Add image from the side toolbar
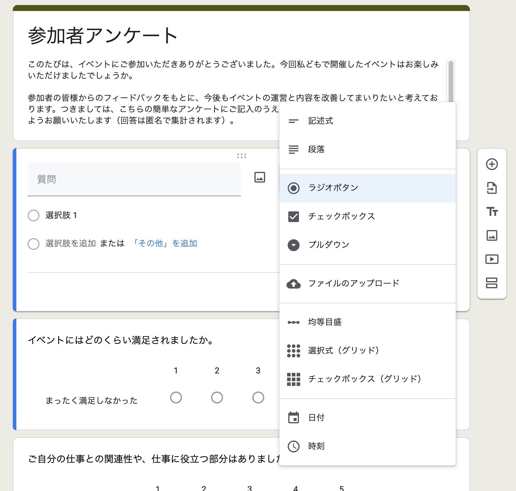516x491 pixels. point(492,235)
